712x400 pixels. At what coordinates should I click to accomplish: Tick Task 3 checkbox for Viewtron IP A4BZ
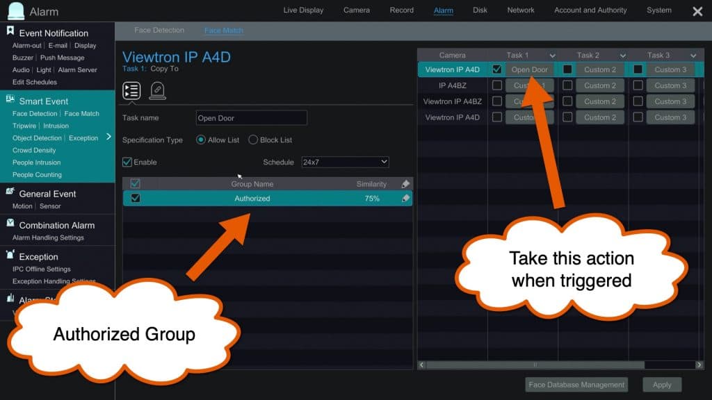[x=638, y=101]
